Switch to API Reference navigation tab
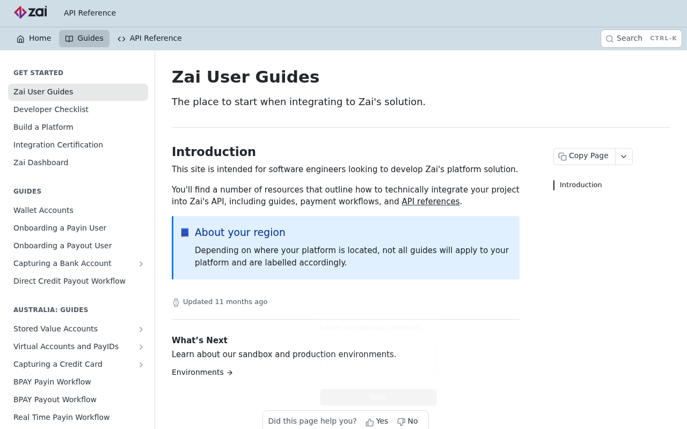The height and width of the screenshot is (429, 687). (150, 39)
